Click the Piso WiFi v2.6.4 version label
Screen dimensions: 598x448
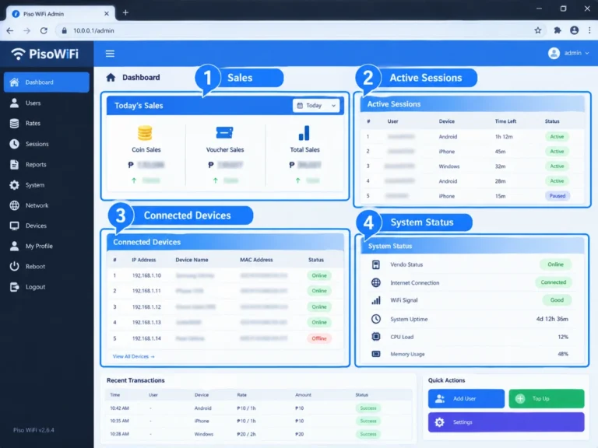(33, 430)
